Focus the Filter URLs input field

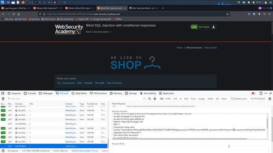(x=74, y=99)
